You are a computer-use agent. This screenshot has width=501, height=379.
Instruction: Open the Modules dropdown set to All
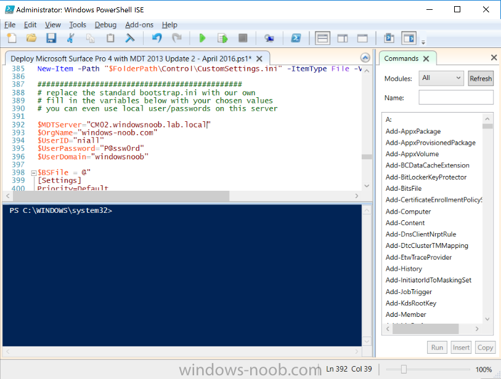click(x=441, y=78)
